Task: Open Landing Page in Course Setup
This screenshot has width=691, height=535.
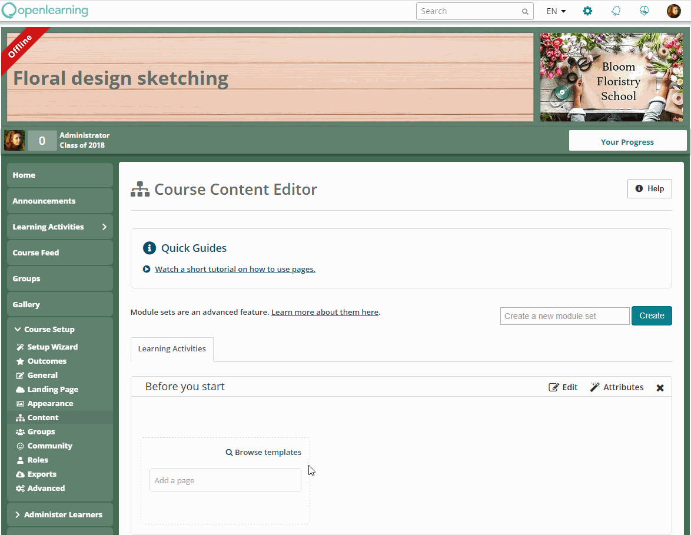Action: coord(52,389)
